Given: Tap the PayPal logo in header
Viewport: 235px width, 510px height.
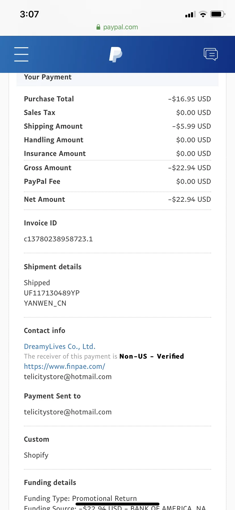Looking at the screenshot, I should click(116, 54).
